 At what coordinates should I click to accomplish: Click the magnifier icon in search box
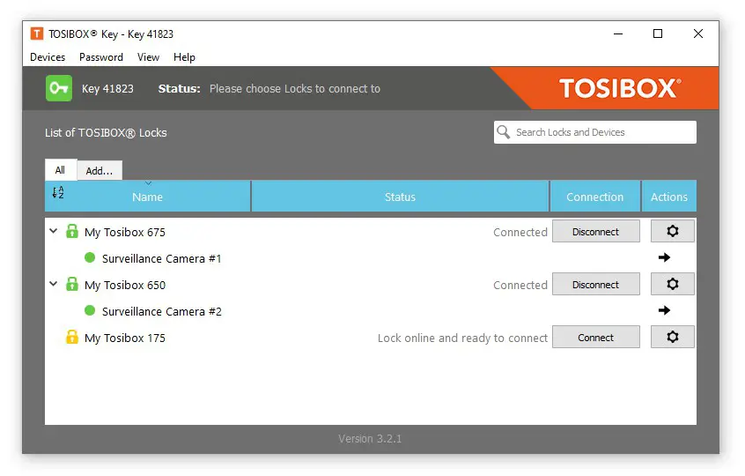point(503,131)
